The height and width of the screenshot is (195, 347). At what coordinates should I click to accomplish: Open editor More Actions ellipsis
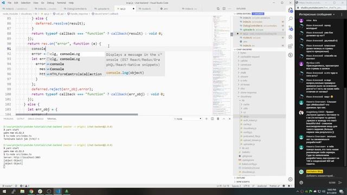click(229, 9)
